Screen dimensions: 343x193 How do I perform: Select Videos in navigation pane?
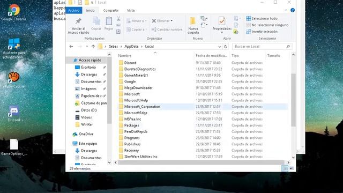pos(86,117)
